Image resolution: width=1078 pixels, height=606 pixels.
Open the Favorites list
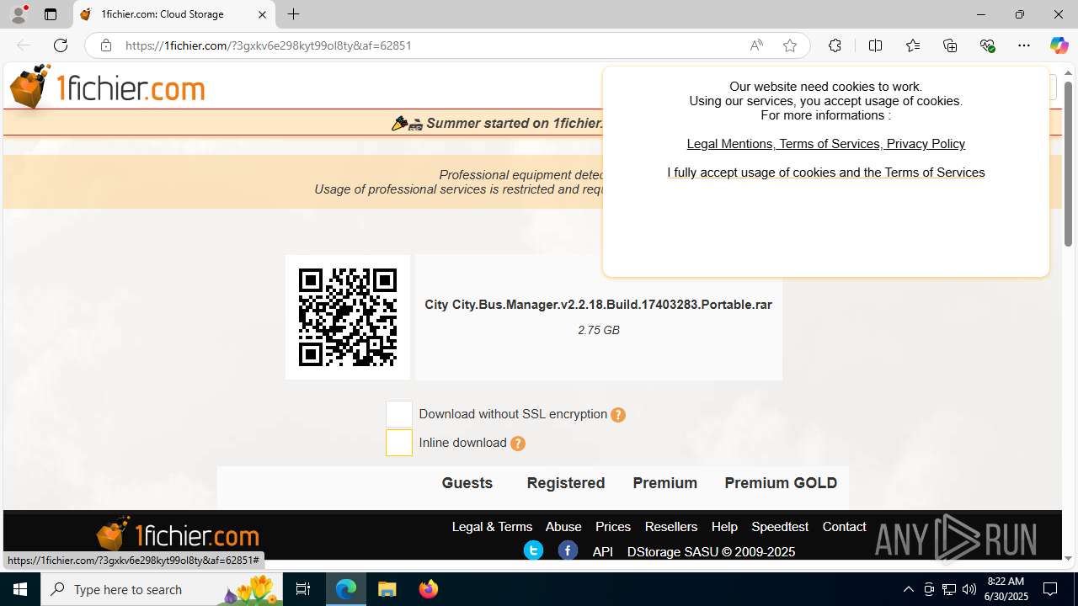pos(913,45)
